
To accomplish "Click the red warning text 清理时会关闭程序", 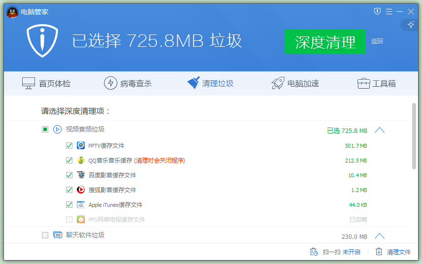I will pos(160,161).
